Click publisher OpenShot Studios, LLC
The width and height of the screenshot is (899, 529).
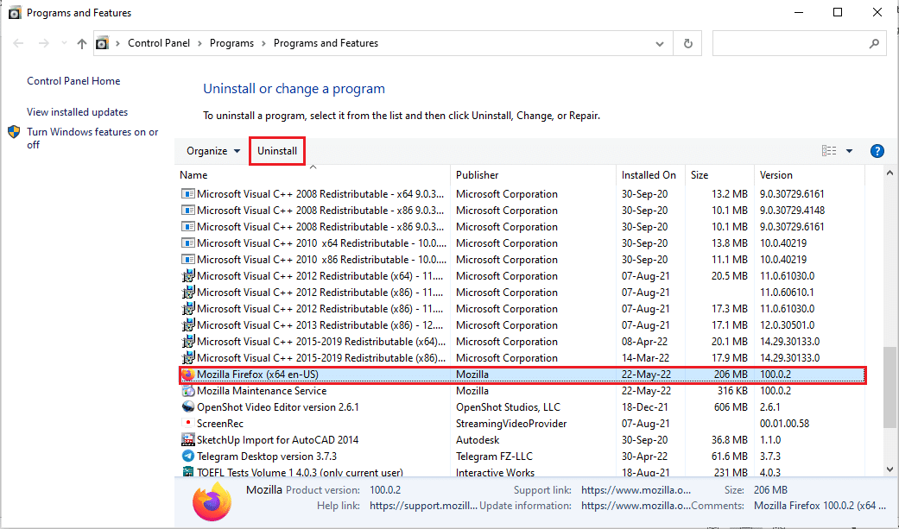pyautogui.click(x=508, y=407)
